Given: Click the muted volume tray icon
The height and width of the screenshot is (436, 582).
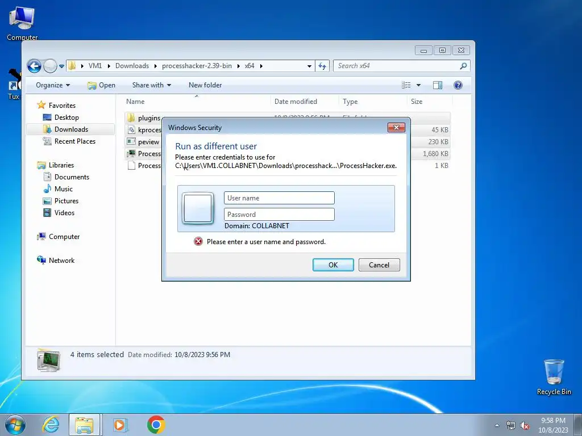Looking at the screenshot, I should [x=525, y=425].
